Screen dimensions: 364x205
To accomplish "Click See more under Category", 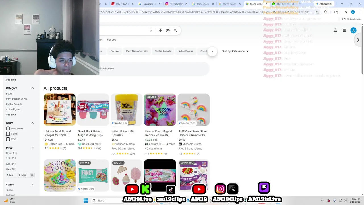I will pyautogui.click(x=11, y=115).
